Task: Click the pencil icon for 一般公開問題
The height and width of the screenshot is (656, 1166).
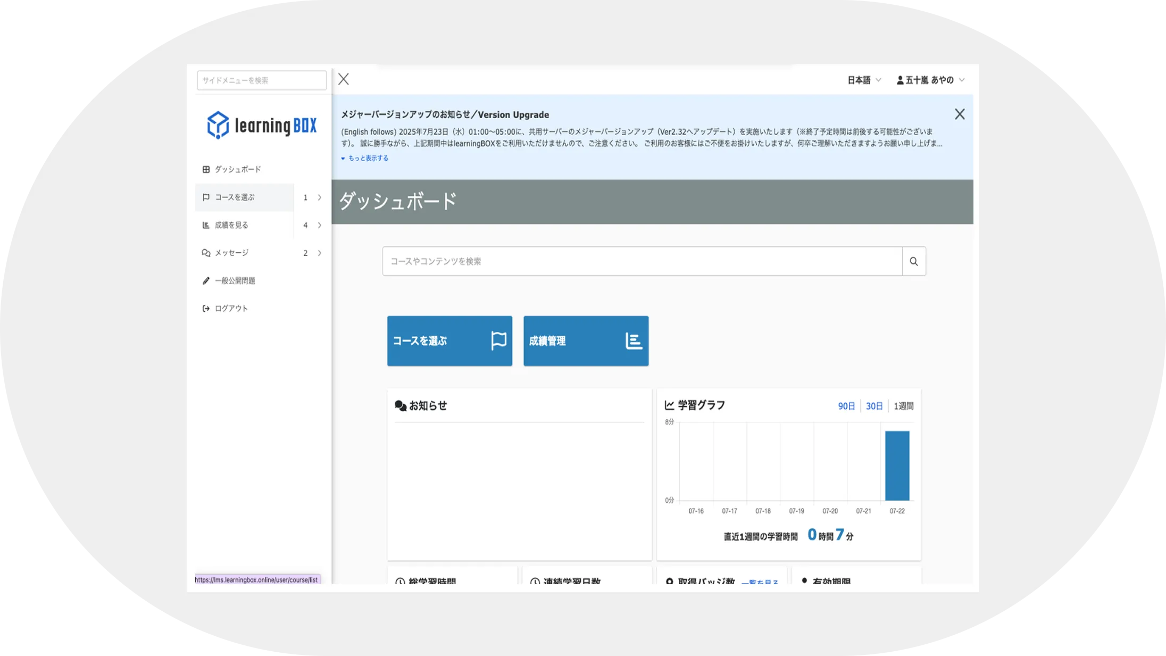Action: coord(206,281)
